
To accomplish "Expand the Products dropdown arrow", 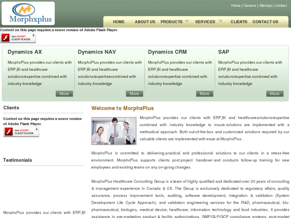I will 187,21.
